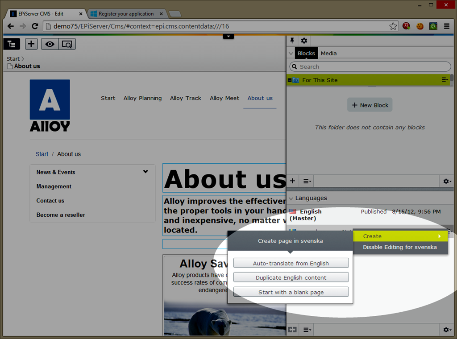Click the New Block button

coord(370,105)
